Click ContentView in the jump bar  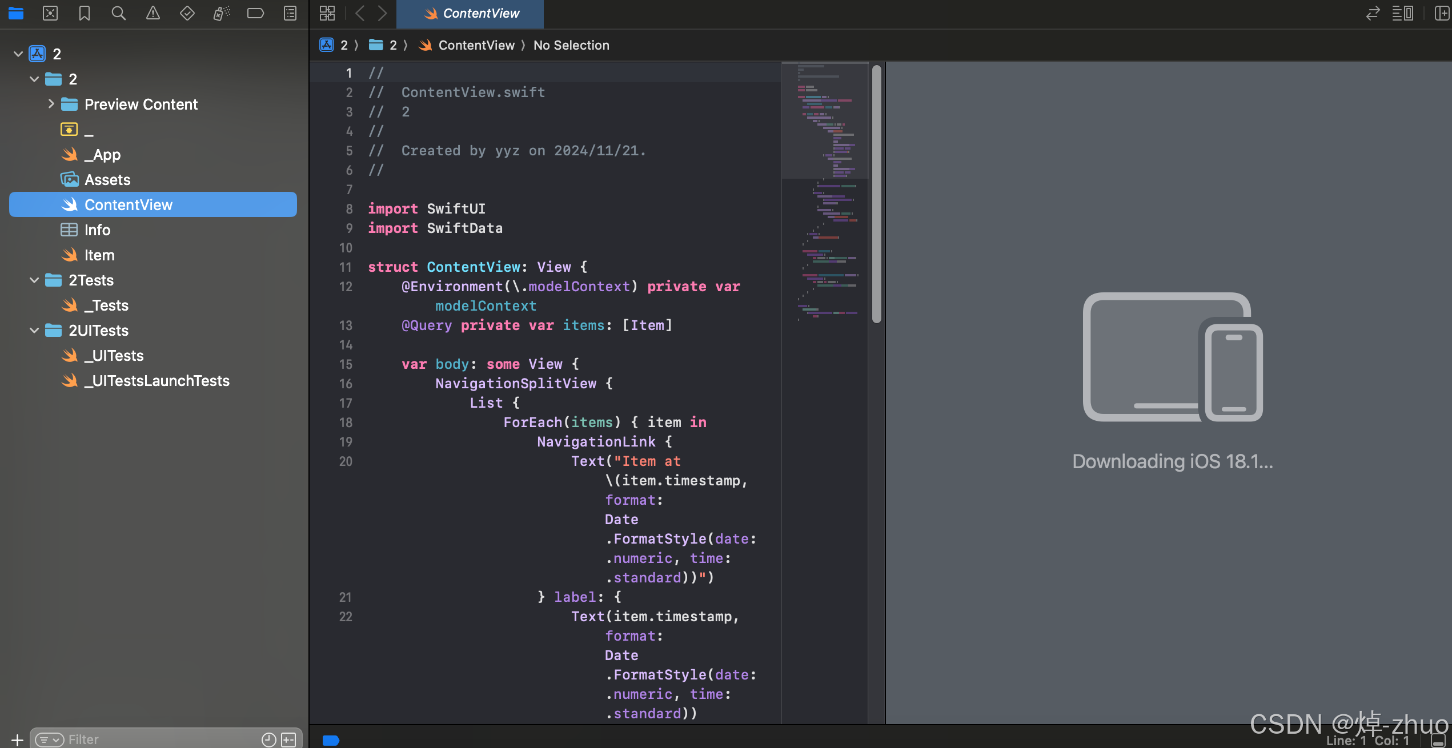(466, 45)
